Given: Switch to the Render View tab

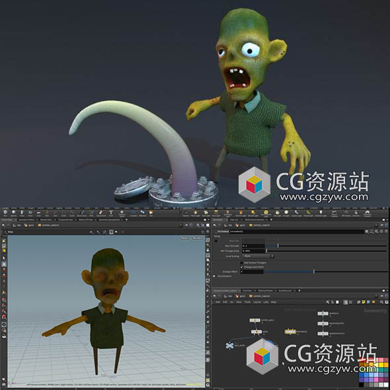Looking at the screenshot, I should pyautogui.click(x=46, y=219).
